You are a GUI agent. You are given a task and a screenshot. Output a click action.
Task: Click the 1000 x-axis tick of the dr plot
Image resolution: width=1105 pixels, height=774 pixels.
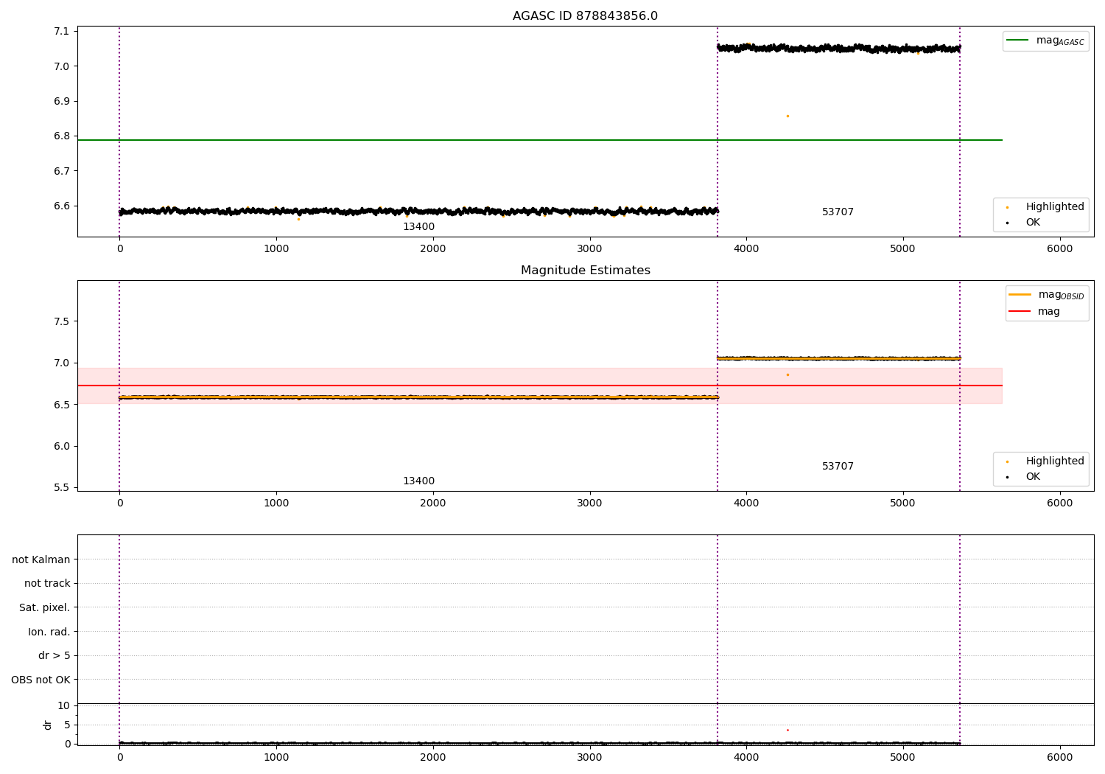pyautogui.click(x=276, y=757)
